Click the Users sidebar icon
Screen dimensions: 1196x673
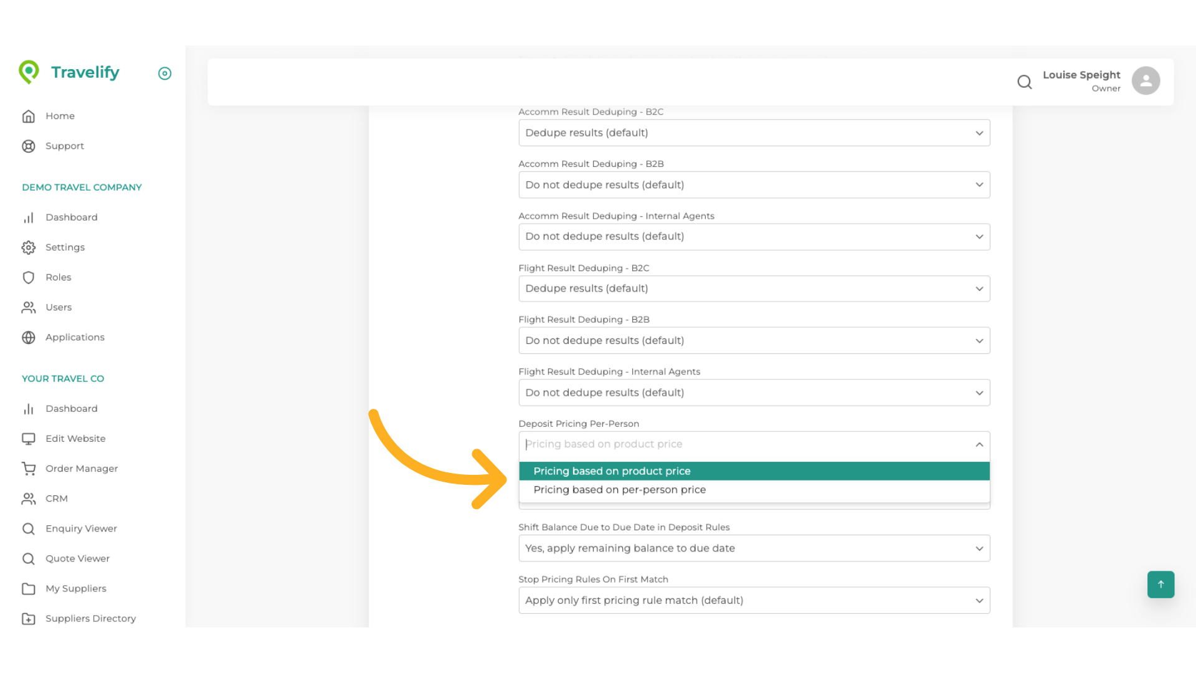(29, 307)
